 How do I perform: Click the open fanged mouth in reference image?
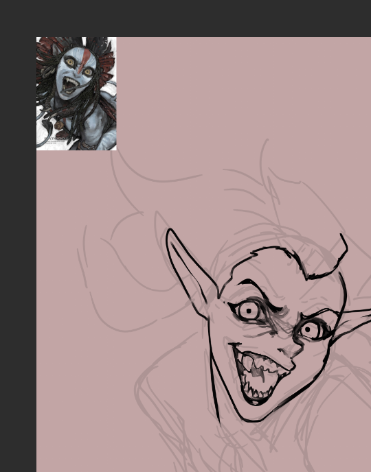(70, 85)
